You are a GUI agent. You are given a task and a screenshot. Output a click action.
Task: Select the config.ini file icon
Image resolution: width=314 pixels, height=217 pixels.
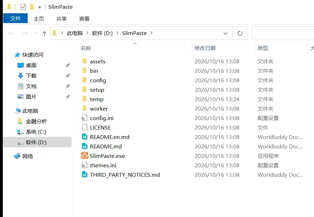[x=84, y=118]
